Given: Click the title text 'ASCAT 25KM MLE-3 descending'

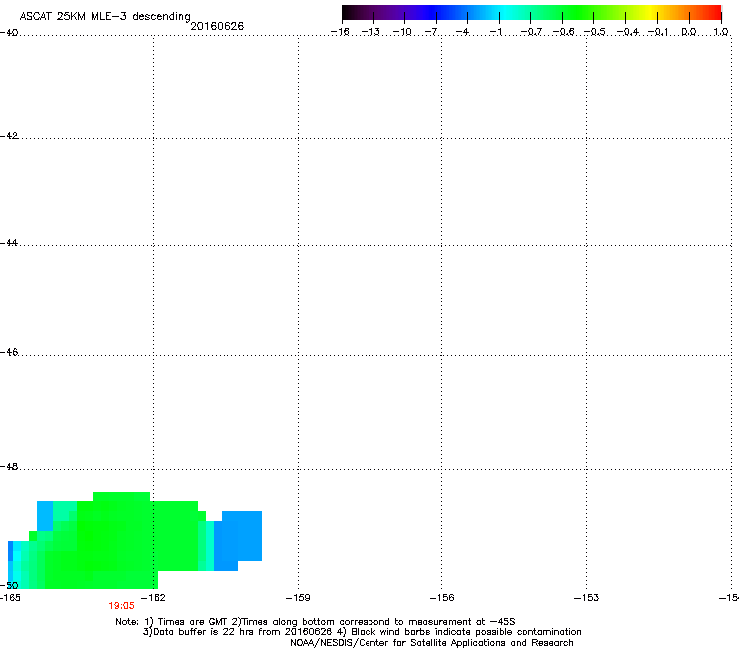Looking at the screenshot, I should tap(105, 16).
